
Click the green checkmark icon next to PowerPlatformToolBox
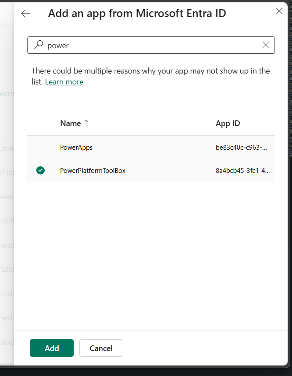coord(40,170)
